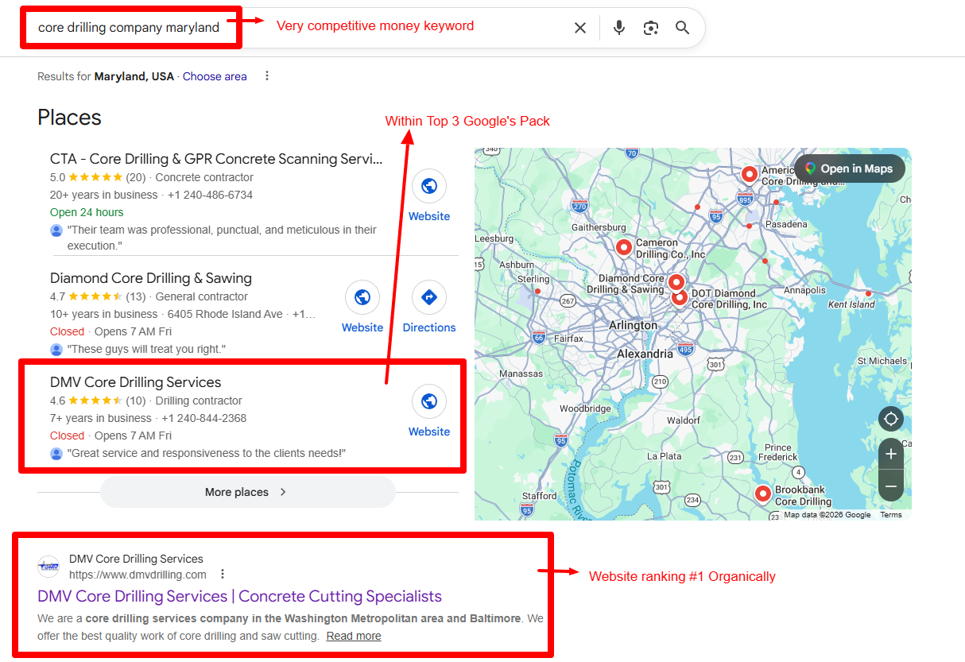Screen dimensions: 965x662
Task: Center map on current location target icon
Action: click(891, 419)
